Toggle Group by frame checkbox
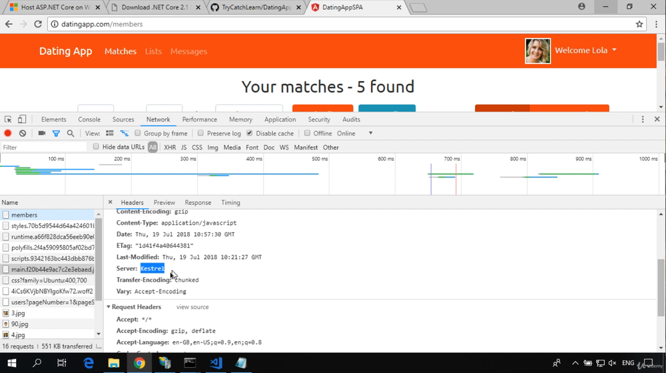The width and height of the screenshot is (666, 373). tap(138, 133)
